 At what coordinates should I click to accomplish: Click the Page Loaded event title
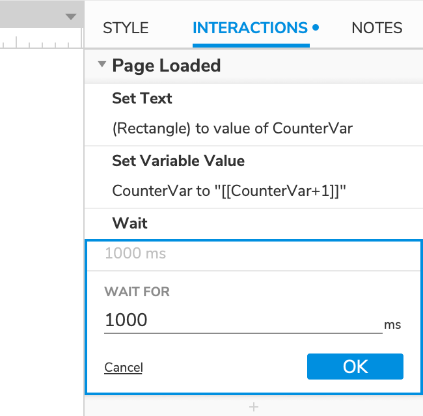point(166,66)
